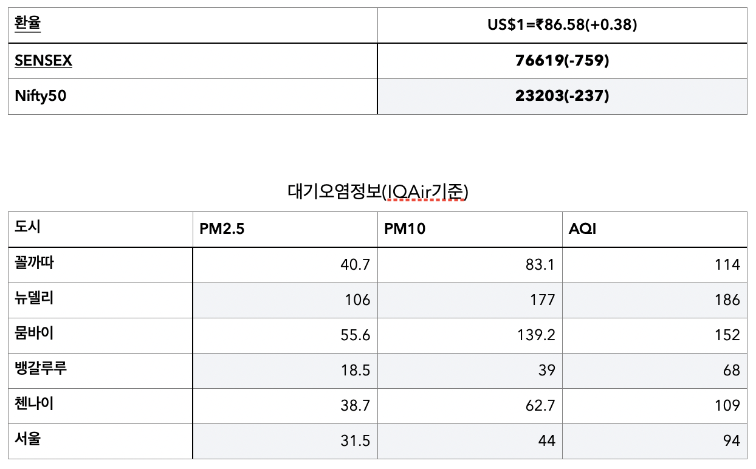Select 꼴까따 PM10 value 83.1
The width and height of the screenshot is (756, 469).
point(539,264)
